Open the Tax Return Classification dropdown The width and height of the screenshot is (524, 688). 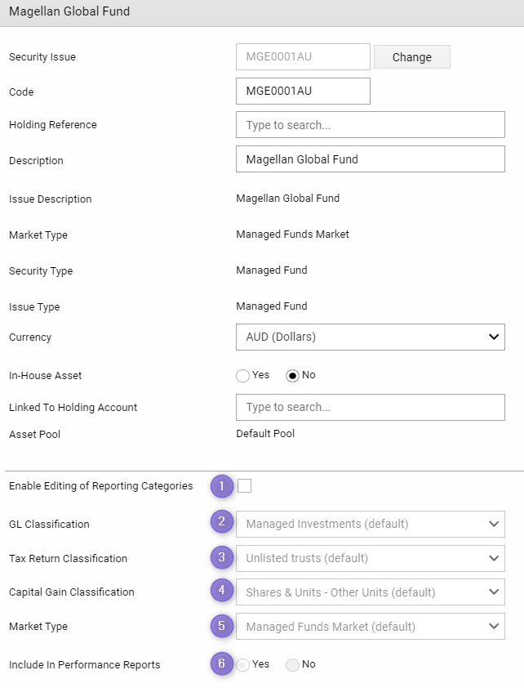click(371, 558)
